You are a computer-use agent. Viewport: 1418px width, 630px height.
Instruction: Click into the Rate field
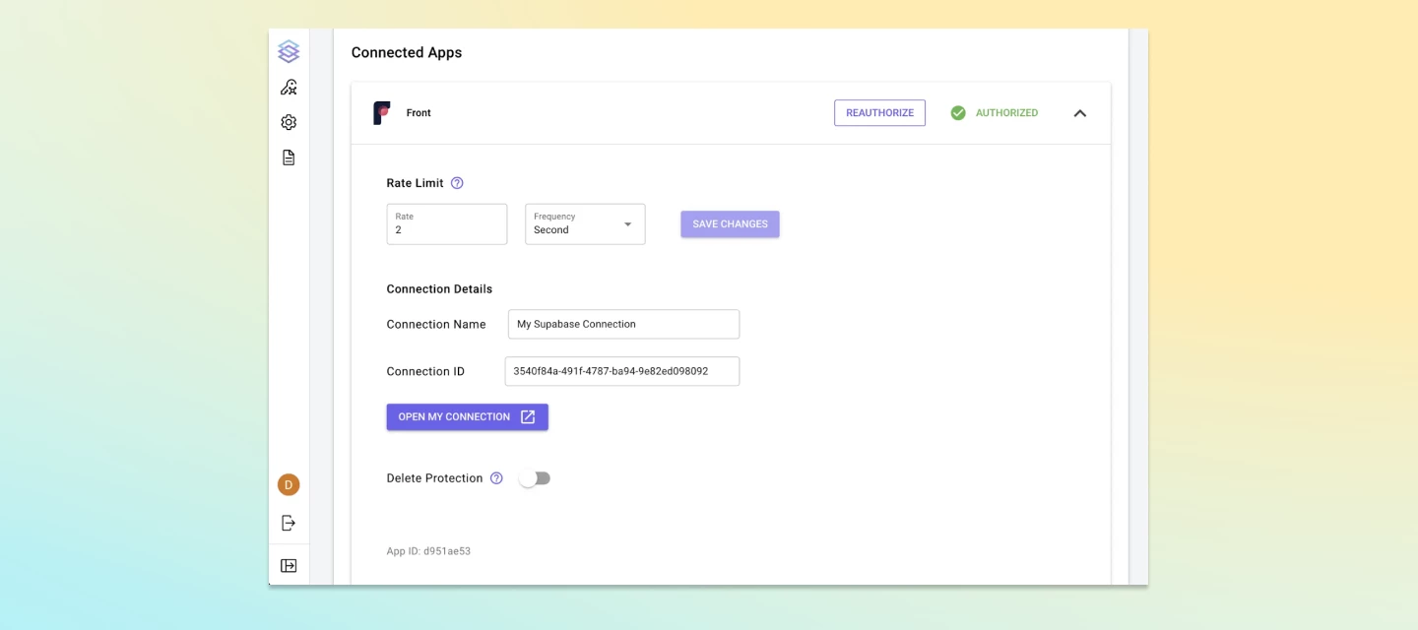click(447, 224)
